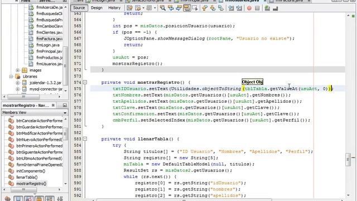Select btnPrimeroActionPerformed in Navigator

[39, 146]
